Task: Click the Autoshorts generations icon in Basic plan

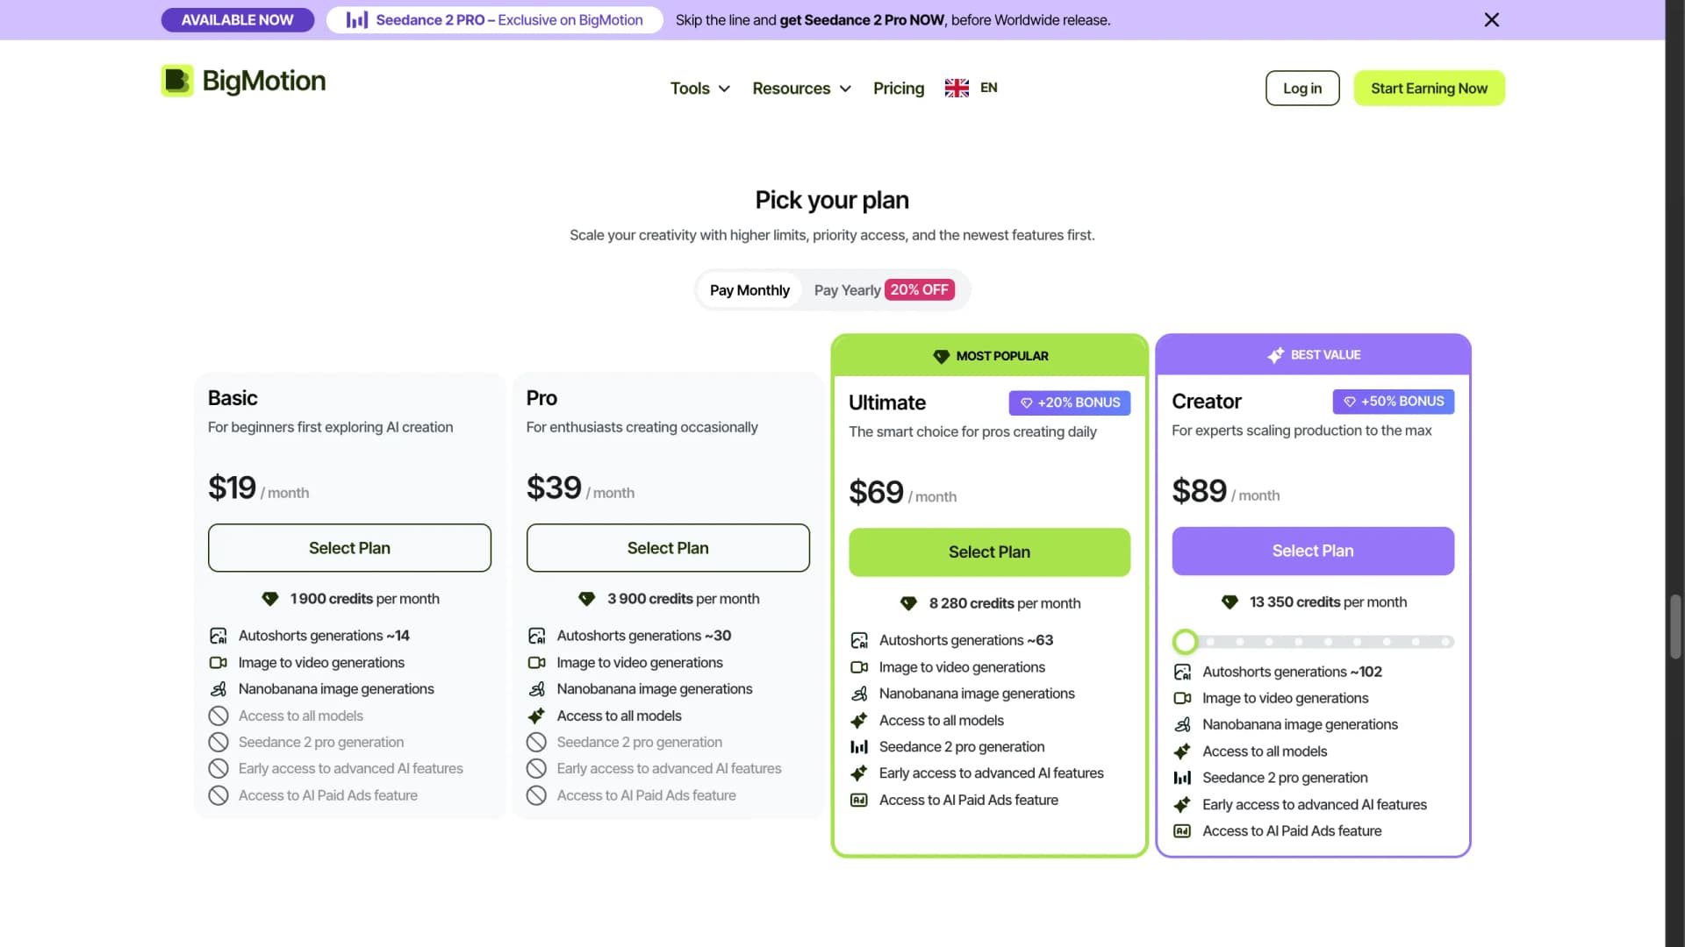Action: [218, 635]
